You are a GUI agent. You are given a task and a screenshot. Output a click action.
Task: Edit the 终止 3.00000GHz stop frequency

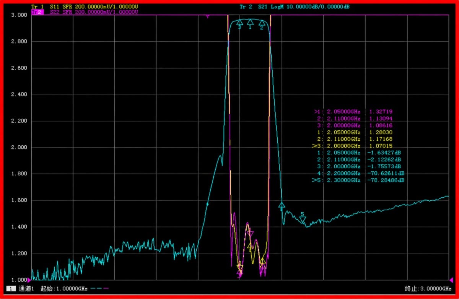pyautogui.click(x=428, y=289)
